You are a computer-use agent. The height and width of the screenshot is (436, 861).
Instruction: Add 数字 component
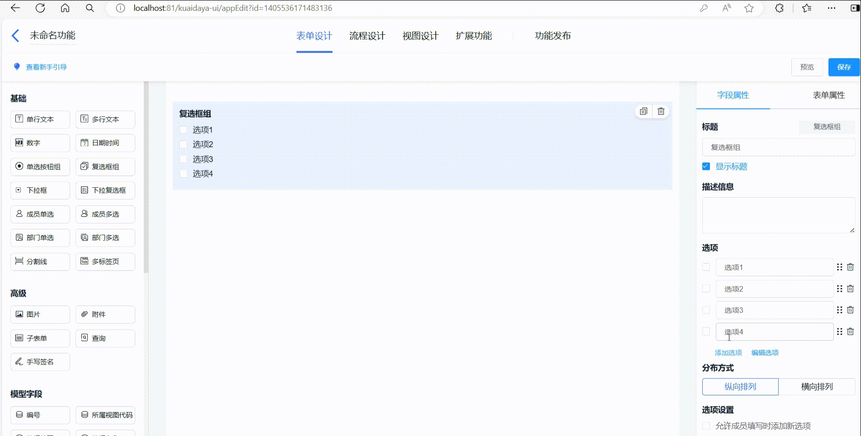coord(40,143)
